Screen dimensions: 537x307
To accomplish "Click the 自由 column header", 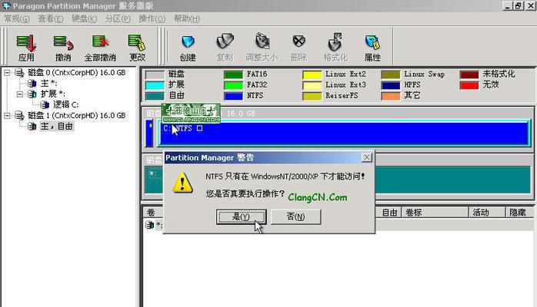I will [389, 213].
